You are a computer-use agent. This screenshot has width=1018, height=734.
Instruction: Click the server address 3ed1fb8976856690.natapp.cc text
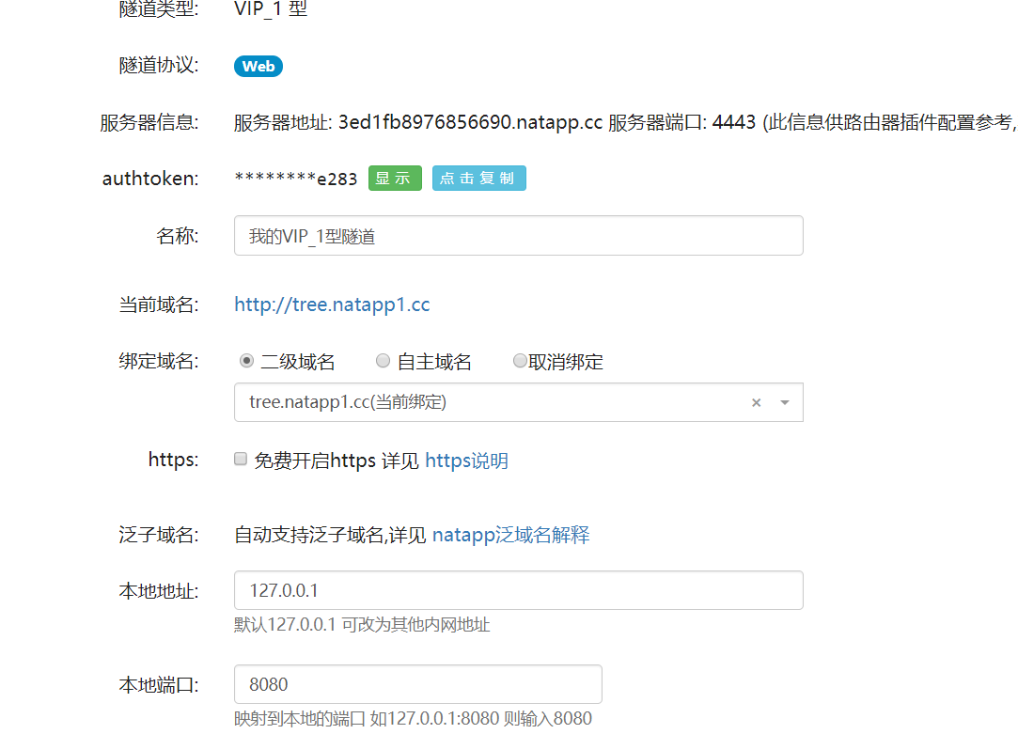471,123
